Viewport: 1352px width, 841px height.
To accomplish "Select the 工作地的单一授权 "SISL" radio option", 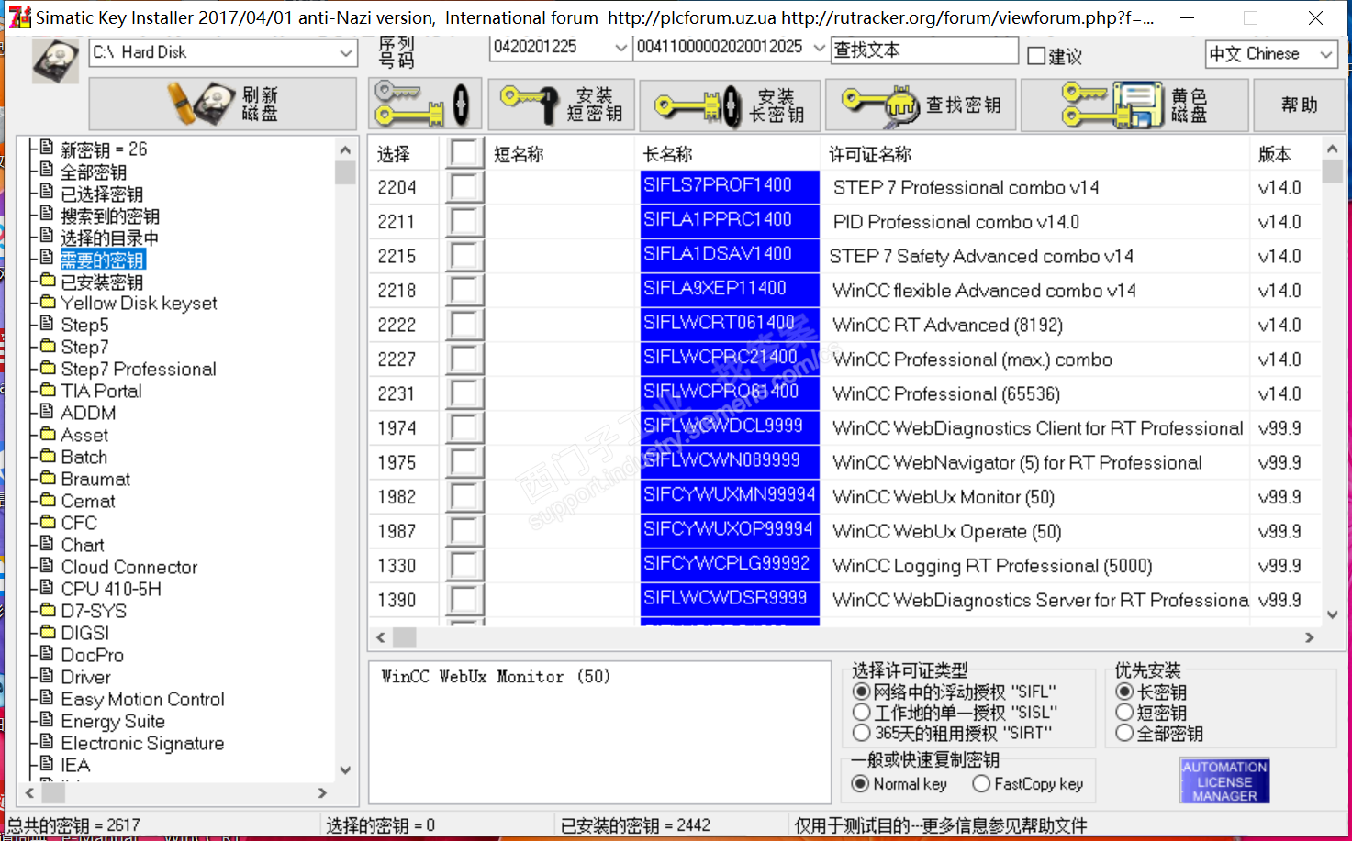I will pyautogui.click(x=861, y=713).
